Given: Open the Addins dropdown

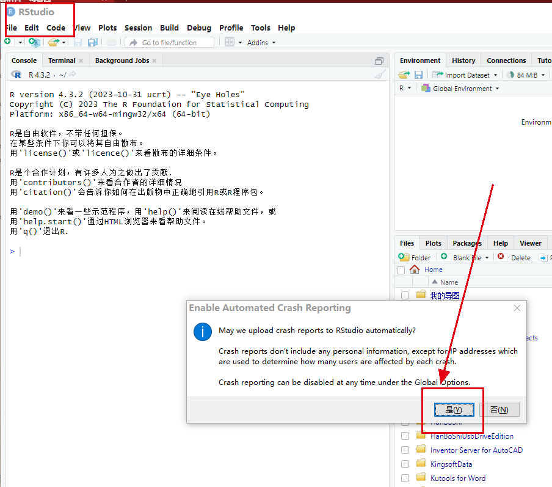Looking at the screenshot, I should pyautogui.click(x=261, y=43).
